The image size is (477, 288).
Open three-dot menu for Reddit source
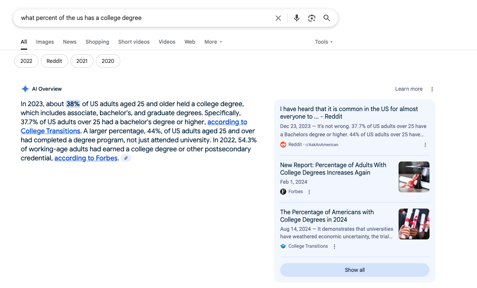pos(425,145)
